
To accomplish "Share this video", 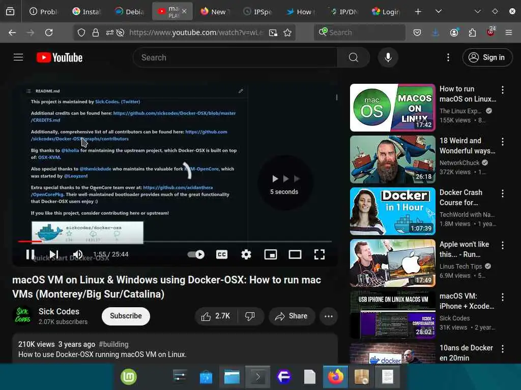I will tap(291, 316).
